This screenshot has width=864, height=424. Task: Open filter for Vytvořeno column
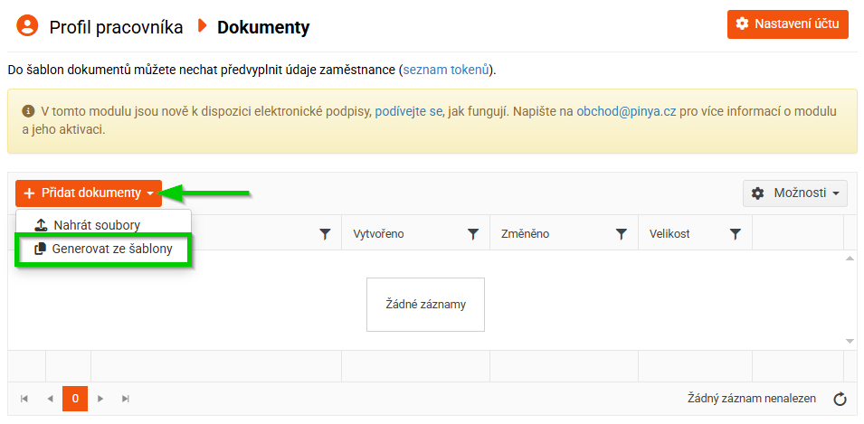[473, 234]
